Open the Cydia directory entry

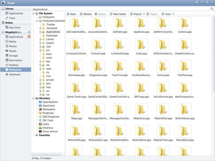tap(44, 124)
